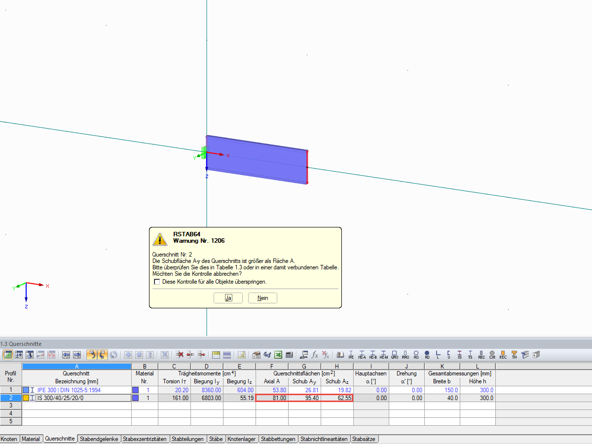This screenshot has height=444, width=592.
Task: Select Torsion value 161.00
Action: pyautogui.click(x=174, y=398)
